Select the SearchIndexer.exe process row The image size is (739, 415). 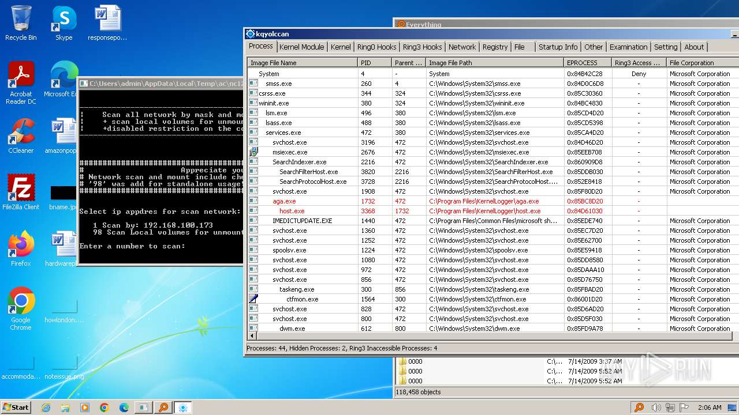coord(492,162)
